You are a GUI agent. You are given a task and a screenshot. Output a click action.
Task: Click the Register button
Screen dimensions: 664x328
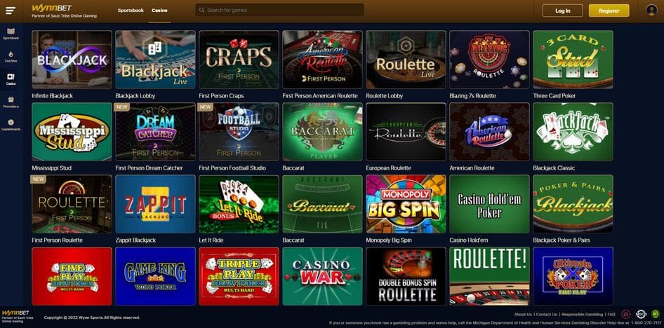609,11
